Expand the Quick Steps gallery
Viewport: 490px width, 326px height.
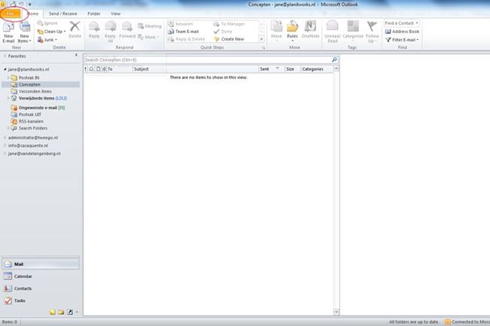(262, 39)
